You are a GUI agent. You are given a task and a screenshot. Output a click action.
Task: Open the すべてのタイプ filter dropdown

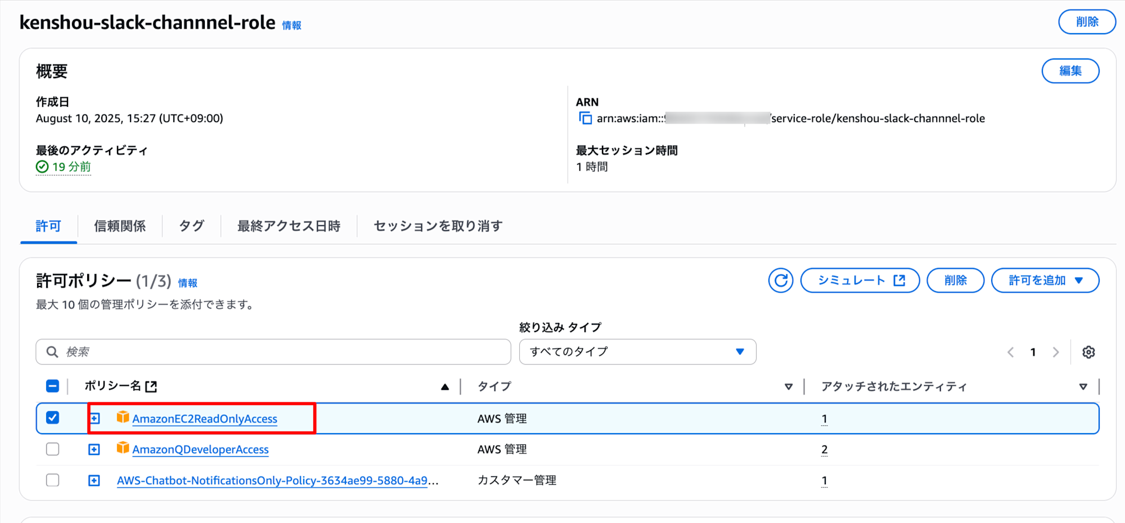pyautogui.click(x=637, y=352)
